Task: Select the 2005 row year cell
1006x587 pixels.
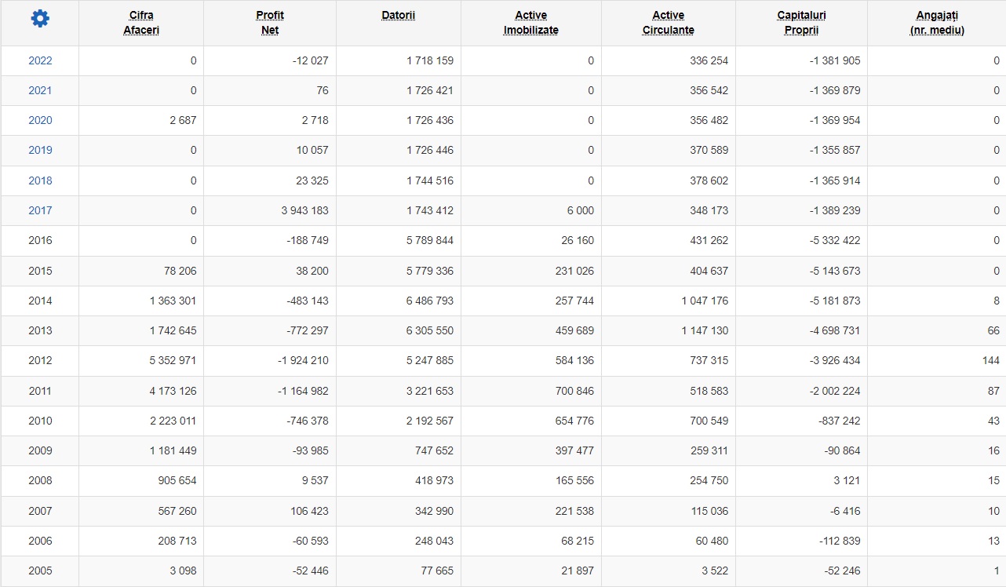Action: tap(40, 571)
